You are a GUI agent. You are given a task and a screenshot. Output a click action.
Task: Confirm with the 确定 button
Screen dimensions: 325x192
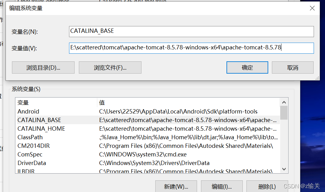click(x=247, y=67)
